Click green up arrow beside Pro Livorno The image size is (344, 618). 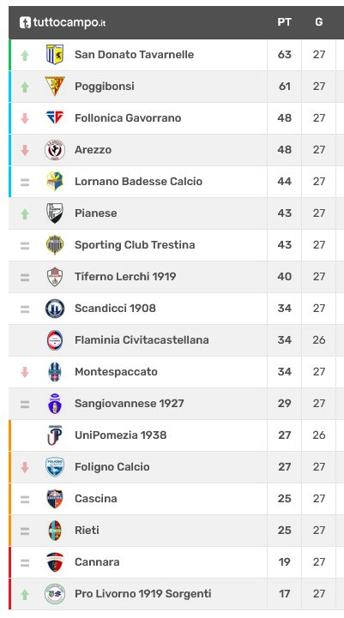click(25, 594)
